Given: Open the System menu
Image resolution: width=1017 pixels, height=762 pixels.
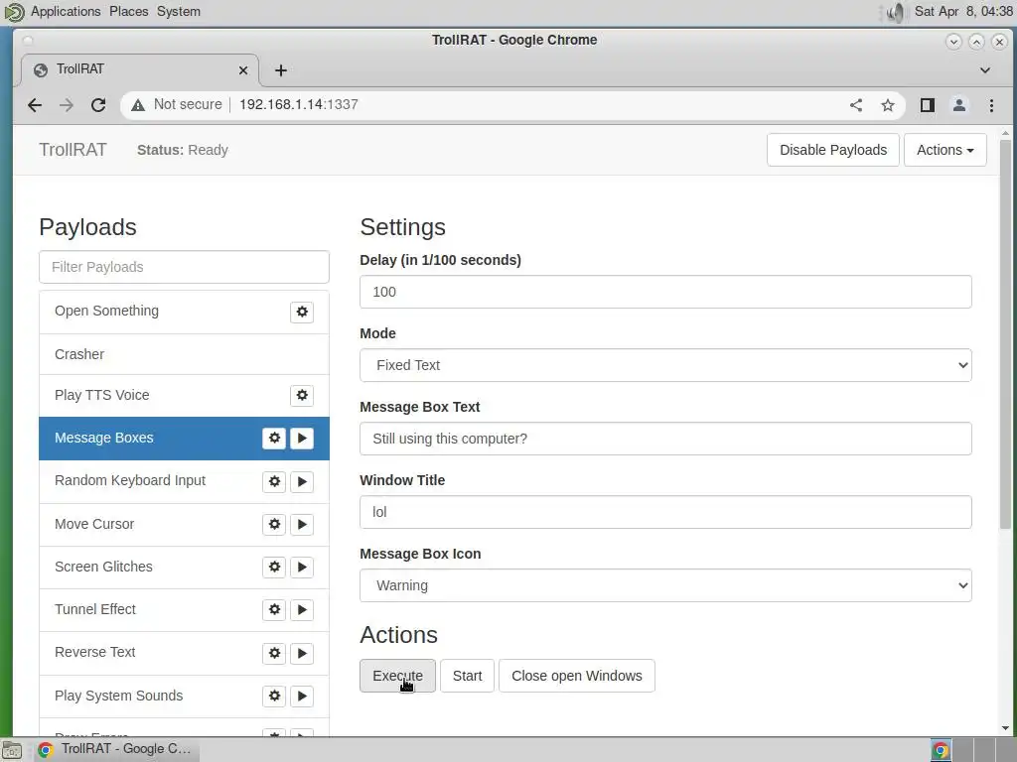Looking at the screenshot, I should coord(179,12).
